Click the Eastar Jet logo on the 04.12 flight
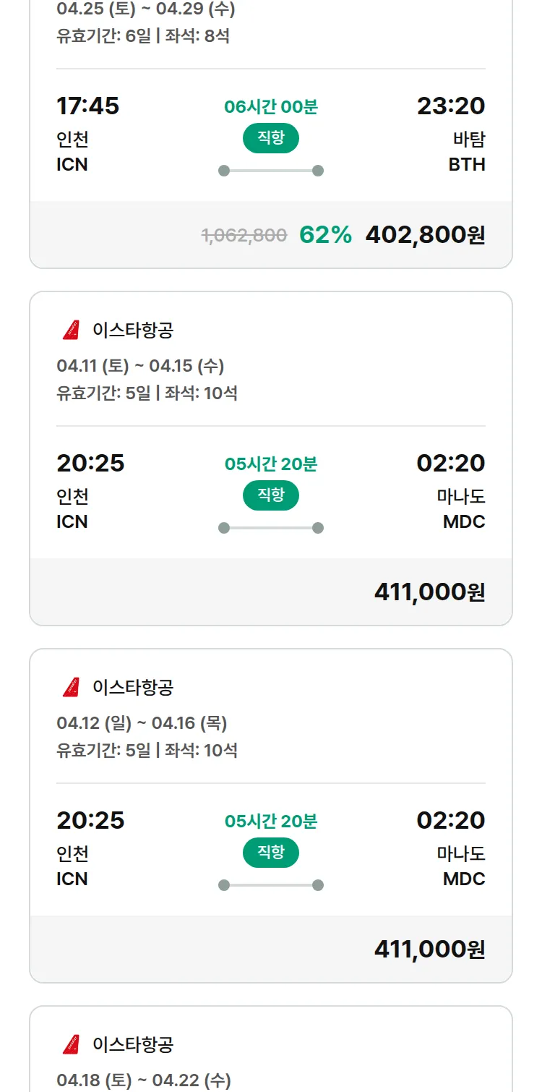Screen dimensions: 542x1092 coord(71,687)
